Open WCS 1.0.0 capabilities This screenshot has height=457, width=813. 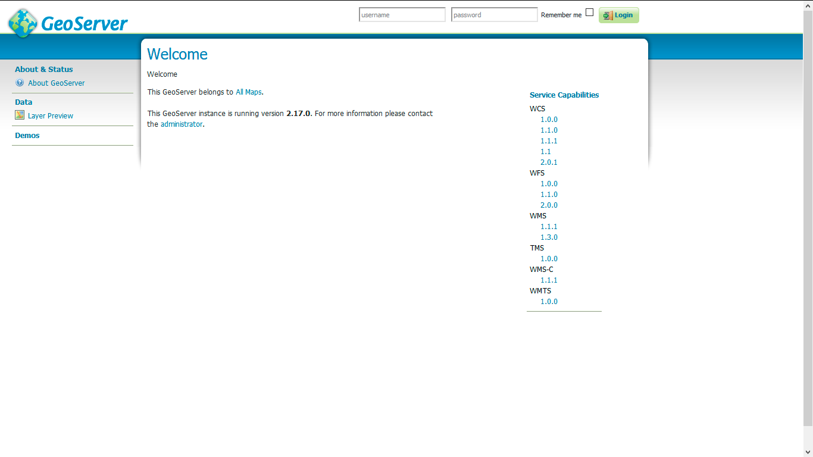tap(549, 120)
